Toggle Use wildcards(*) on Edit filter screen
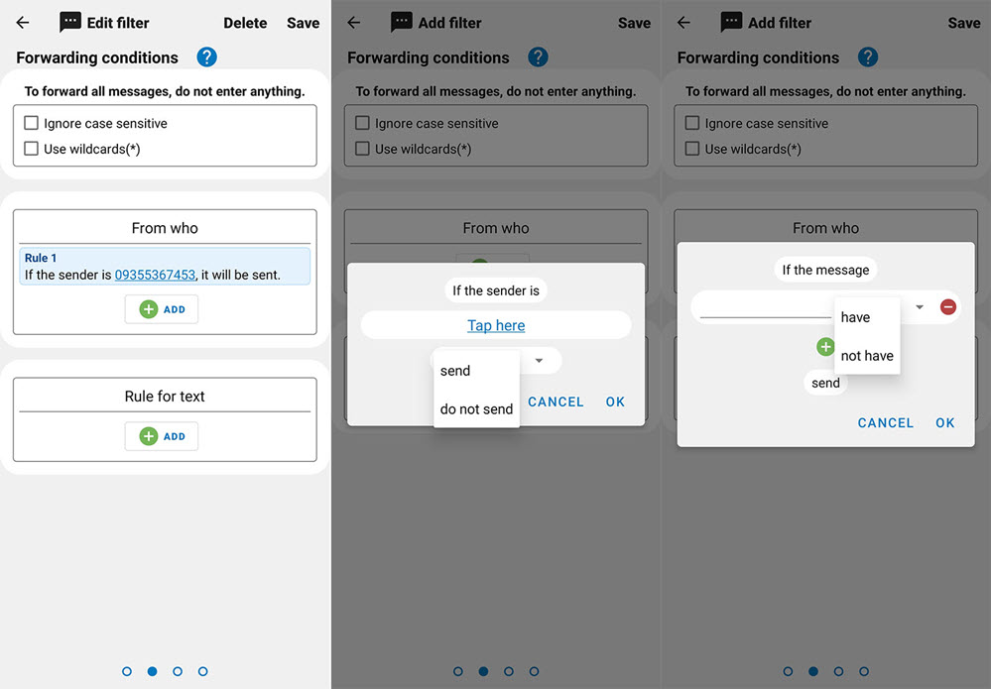991x689 pixels. tap(31, 149)
